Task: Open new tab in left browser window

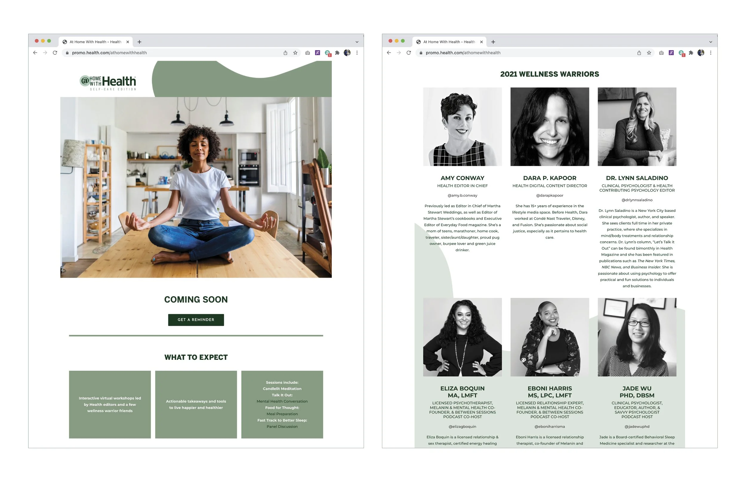Action: click(139, 42)
